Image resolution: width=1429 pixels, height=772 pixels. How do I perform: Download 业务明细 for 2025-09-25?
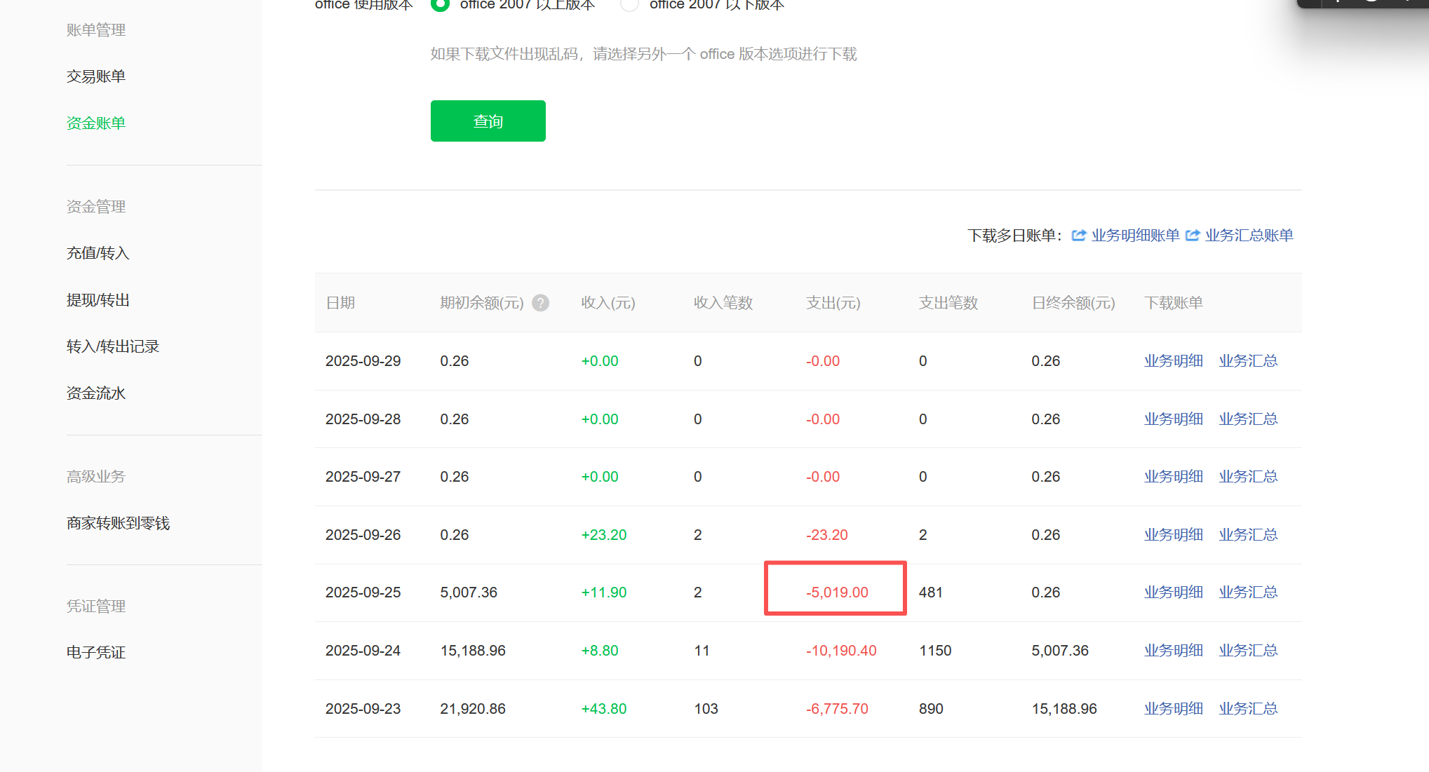click(1173, 592)
